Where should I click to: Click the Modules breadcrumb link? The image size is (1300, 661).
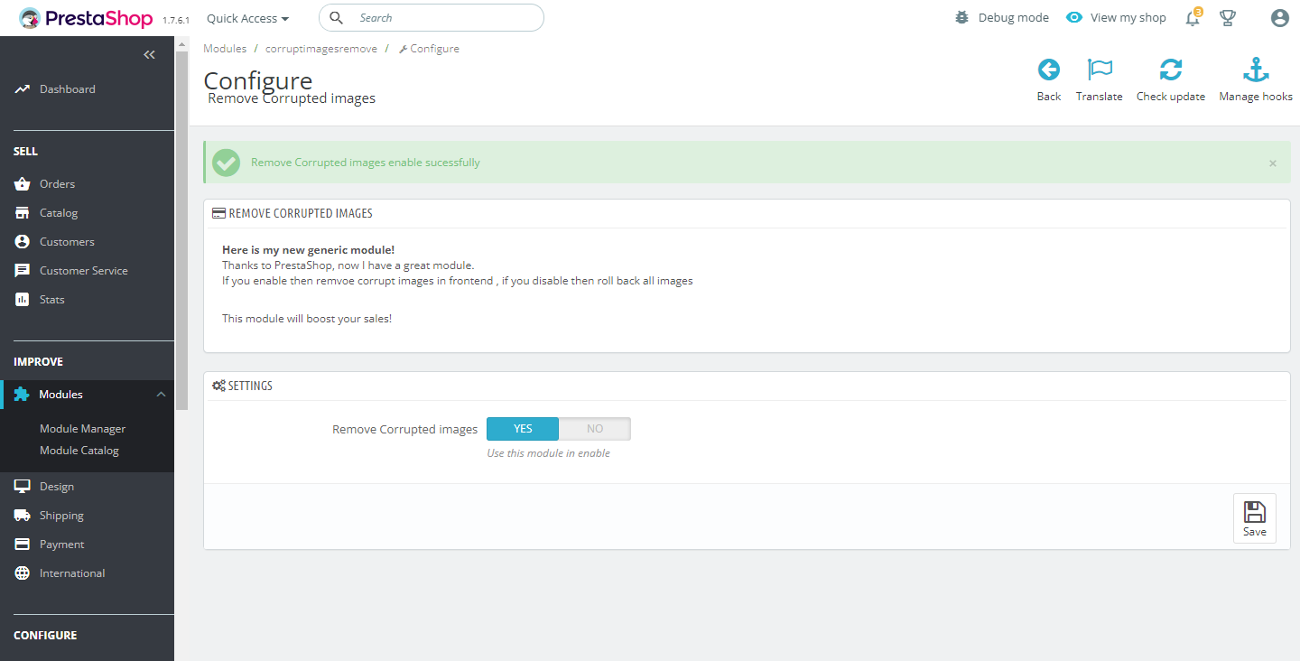point(225,49)
